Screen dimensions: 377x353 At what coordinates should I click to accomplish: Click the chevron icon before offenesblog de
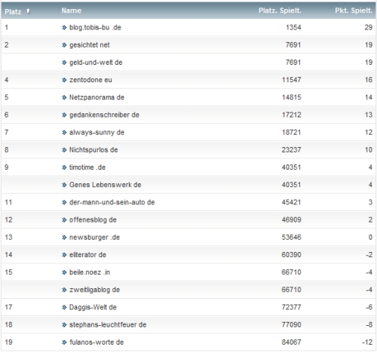64,219
